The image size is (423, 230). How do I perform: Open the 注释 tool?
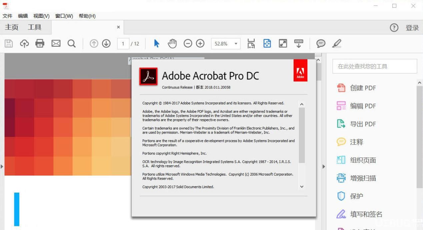pyautogui.click(x=350, y=142)
